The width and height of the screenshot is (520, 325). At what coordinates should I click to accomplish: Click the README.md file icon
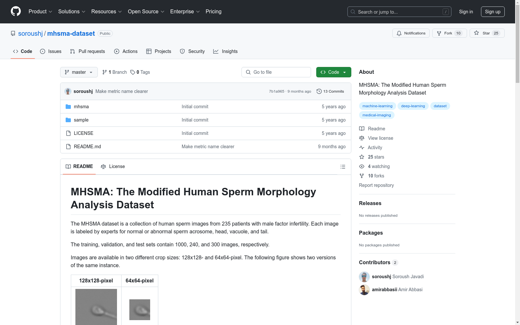pyautogui.click(x=68, y=147)
